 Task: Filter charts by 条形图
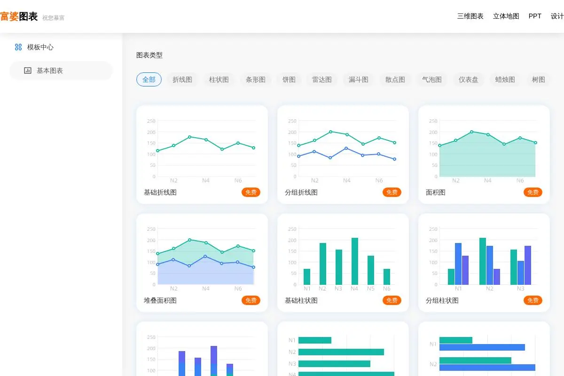(x=256, y=79)
